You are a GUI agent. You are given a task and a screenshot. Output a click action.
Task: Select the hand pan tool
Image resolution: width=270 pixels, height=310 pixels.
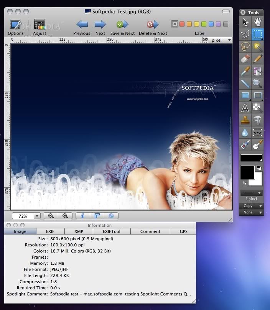click(257, 22)
